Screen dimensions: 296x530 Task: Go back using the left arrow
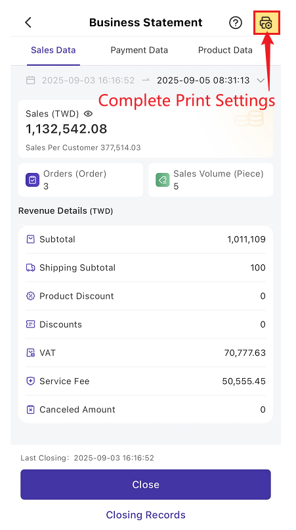(28, 22)
